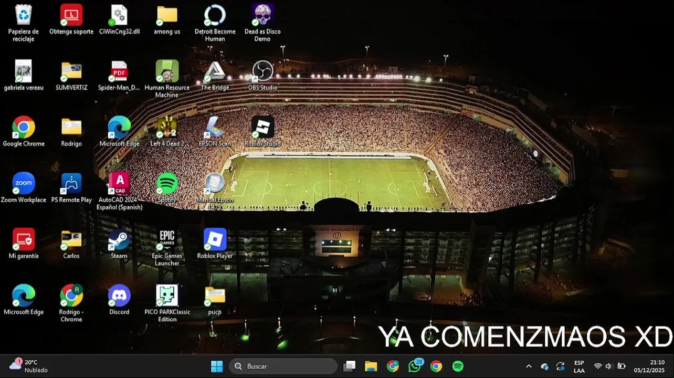Open the volume control in the tray
Viewport: 674px width, 378px height.
tap(609, 366)
